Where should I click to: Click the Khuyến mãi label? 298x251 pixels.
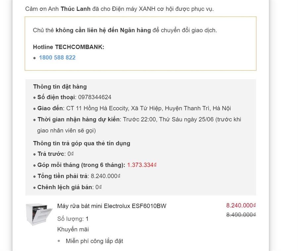point(73,229)
